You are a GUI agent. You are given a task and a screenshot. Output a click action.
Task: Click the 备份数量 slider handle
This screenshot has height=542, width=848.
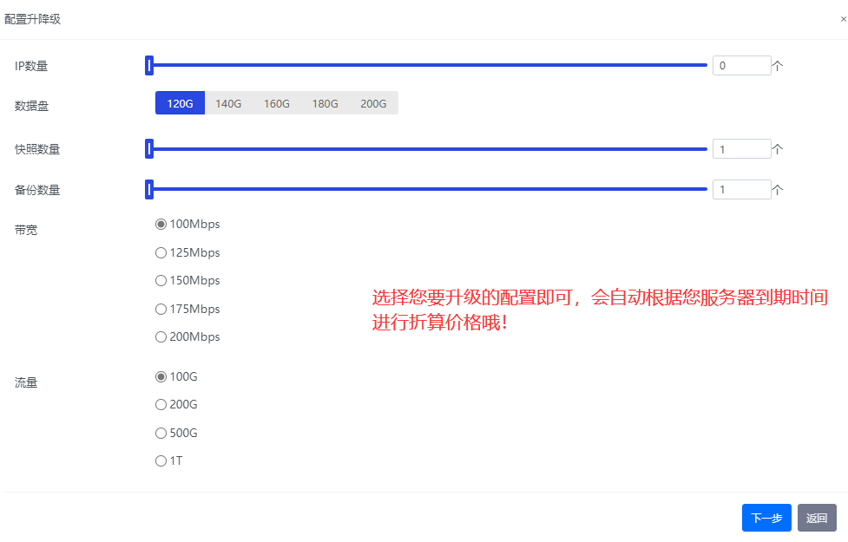149,189
